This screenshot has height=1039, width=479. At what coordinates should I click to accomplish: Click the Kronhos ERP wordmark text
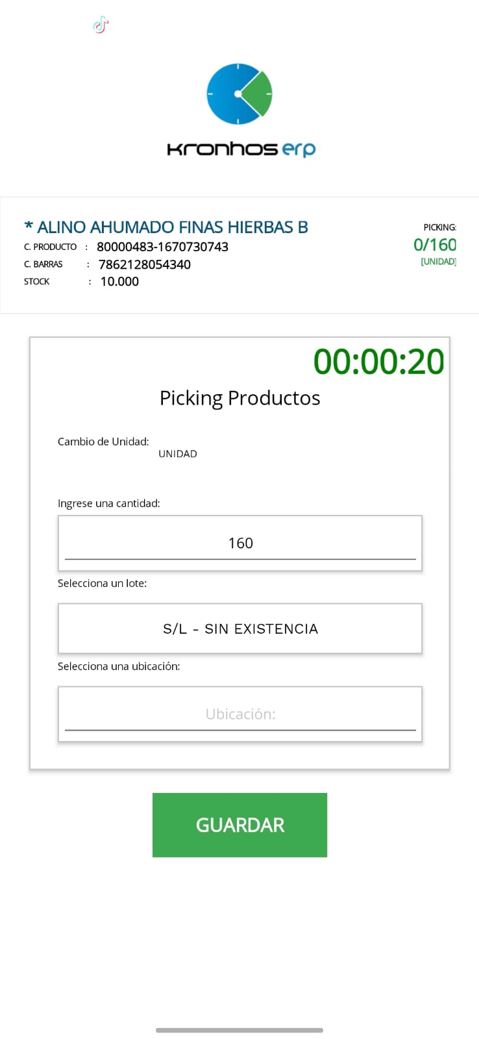241,149
